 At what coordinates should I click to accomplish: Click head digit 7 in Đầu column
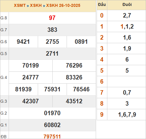[x=102, y=93]
